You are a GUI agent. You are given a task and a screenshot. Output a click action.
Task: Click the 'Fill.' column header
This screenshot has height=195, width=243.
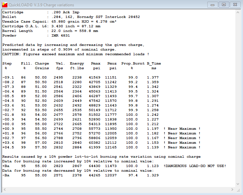point(27,64)
